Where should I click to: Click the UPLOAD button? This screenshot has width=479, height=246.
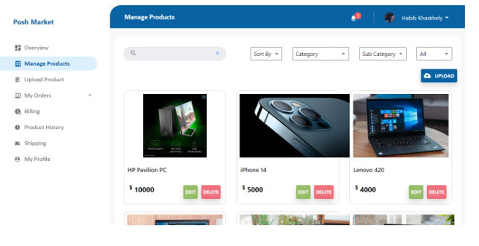pyautogui.click(x=439, y=76)
